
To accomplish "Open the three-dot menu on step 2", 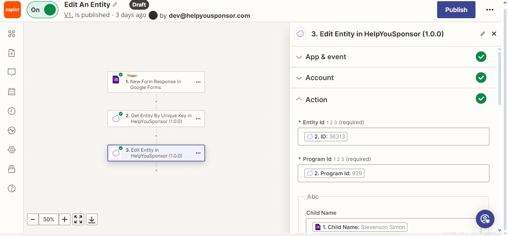I will [x=198, y=119].
